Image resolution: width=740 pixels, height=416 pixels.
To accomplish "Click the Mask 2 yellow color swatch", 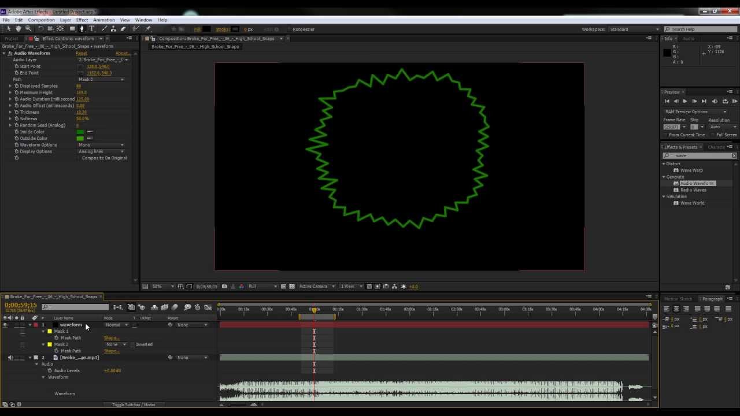I will 50,344.
